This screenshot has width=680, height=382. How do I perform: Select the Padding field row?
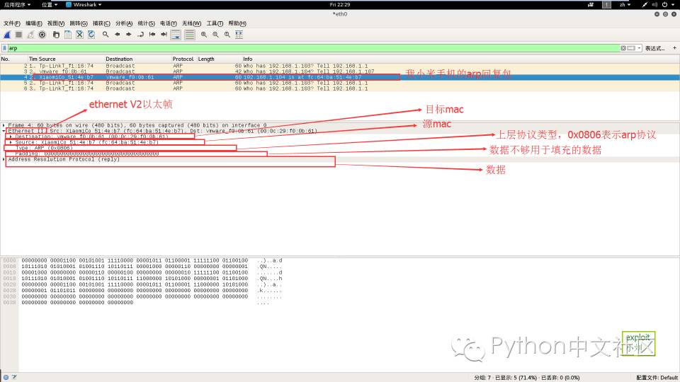point(339,154)
